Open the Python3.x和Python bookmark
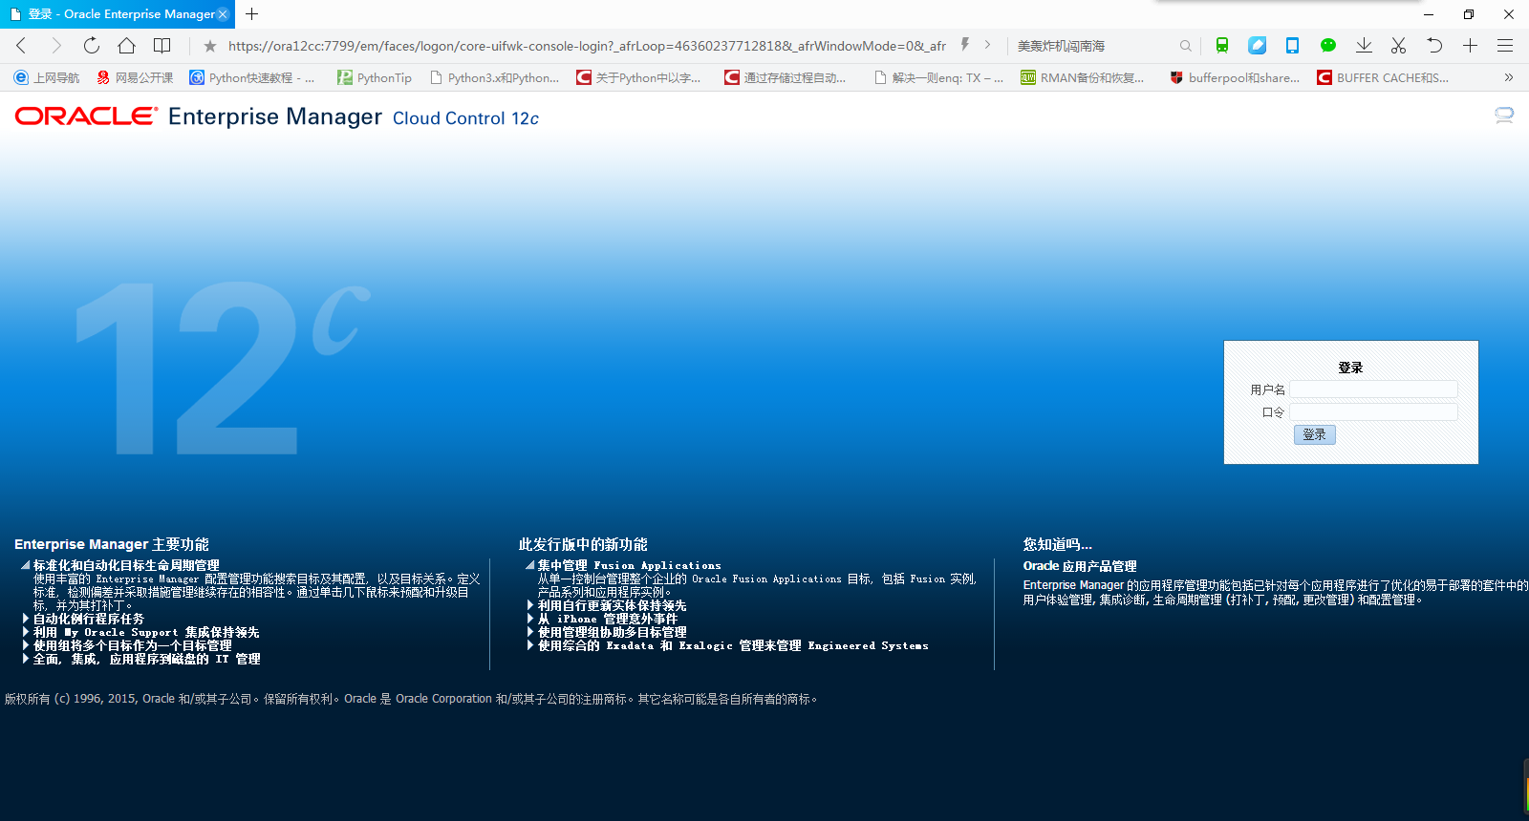This screenshot has width=1529, height=821. [495, 77]
